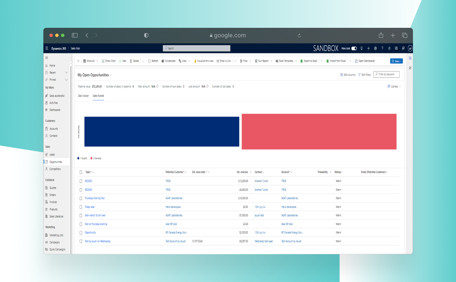Open Dashboards from the toolbar
The image size is (456, 282).
pos(365,61)
